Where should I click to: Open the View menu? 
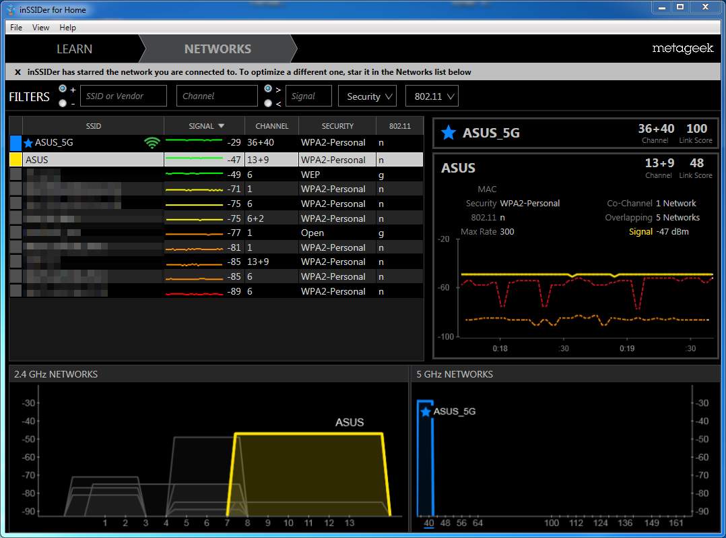pos(40,28)
